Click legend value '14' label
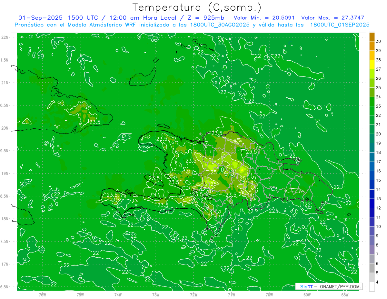The image size is (387, 299). 379,189
